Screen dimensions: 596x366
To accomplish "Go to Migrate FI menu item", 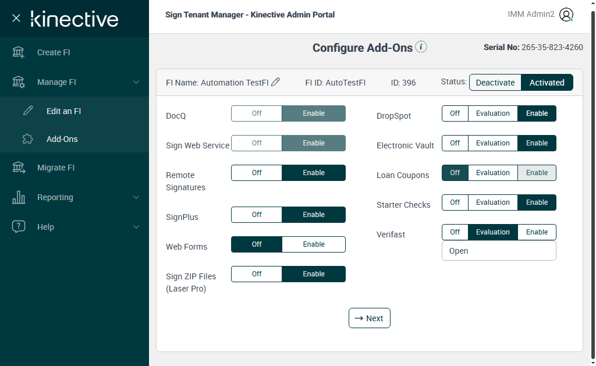I will 74,168.
